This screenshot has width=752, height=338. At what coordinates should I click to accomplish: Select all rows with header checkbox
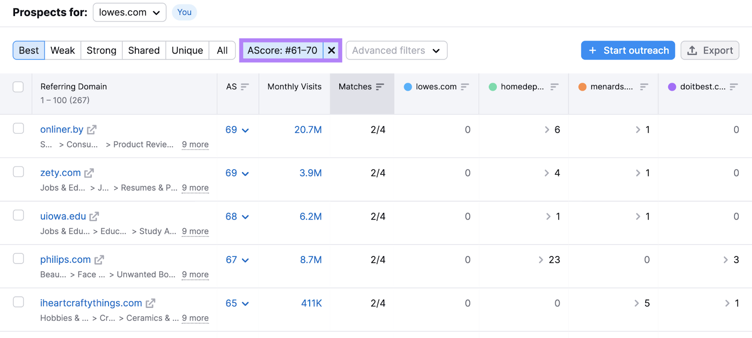point(18,87)
